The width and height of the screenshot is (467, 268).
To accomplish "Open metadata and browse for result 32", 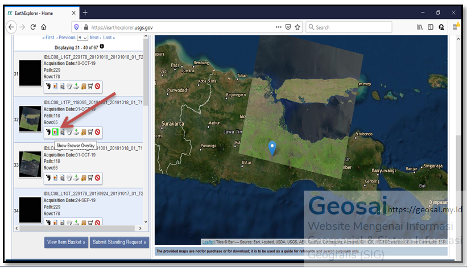I will pyautogui.click(x=69, y=132).
